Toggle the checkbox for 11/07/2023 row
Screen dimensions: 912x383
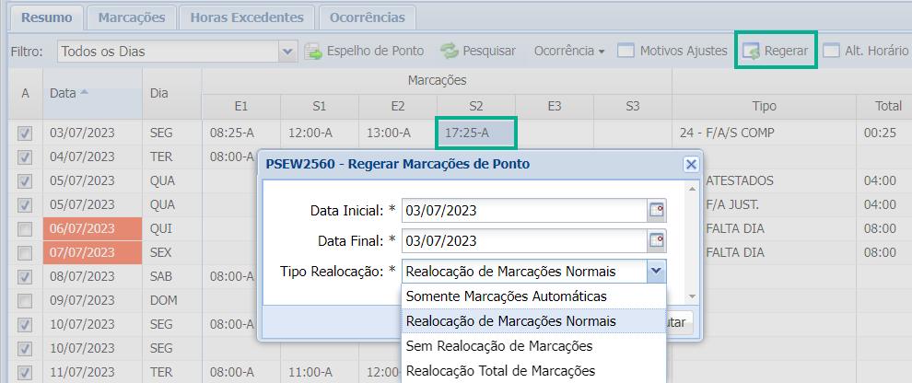click(25, 373)
